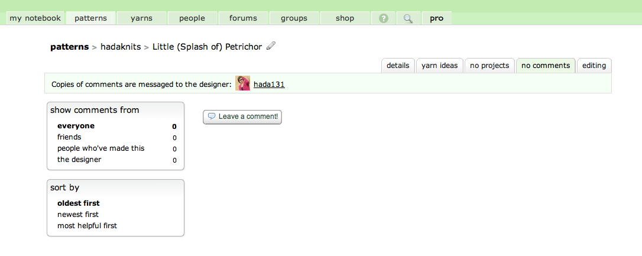Sort comments by most helpful first

pos(87,226)
